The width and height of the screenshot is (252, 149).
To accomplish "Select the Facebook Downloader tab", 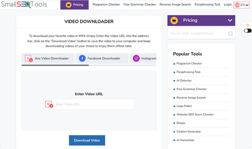I will tap(102, 58).
